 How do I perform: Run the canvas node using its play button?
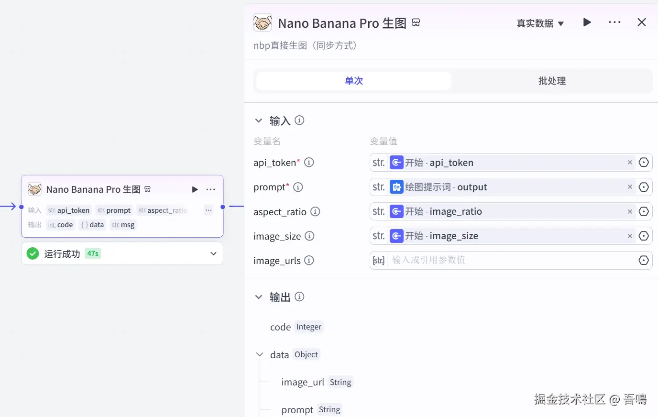coord(195,189)
